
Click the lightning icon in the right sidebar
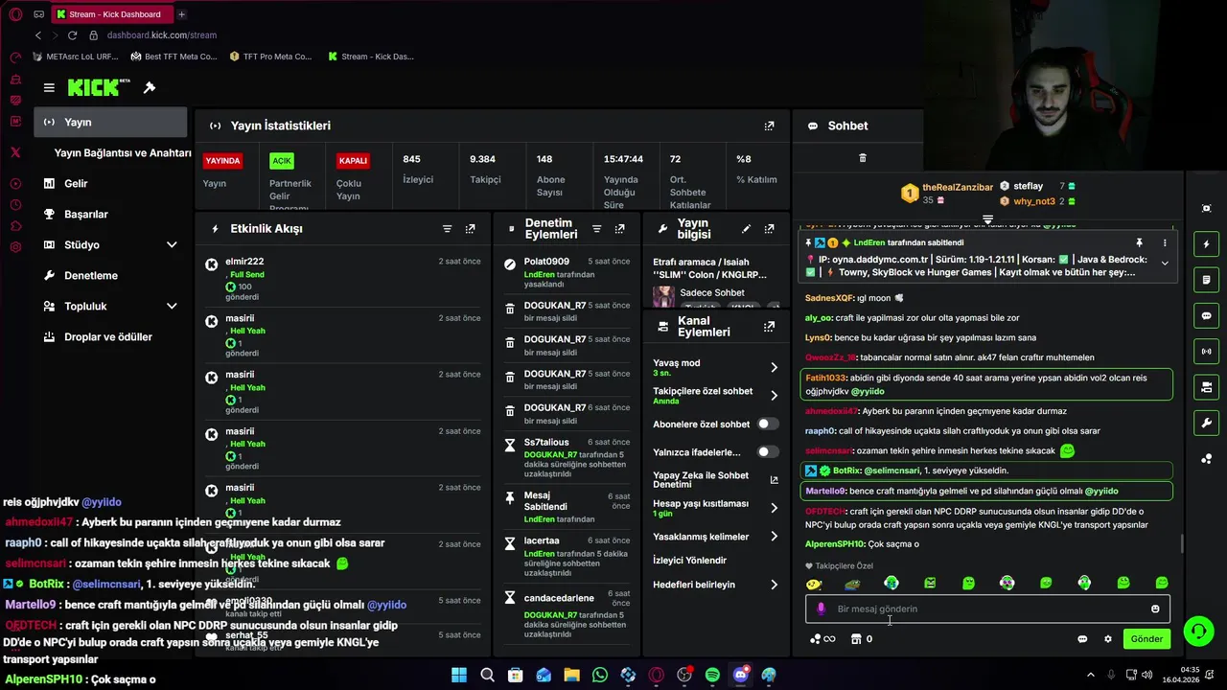1207,244
